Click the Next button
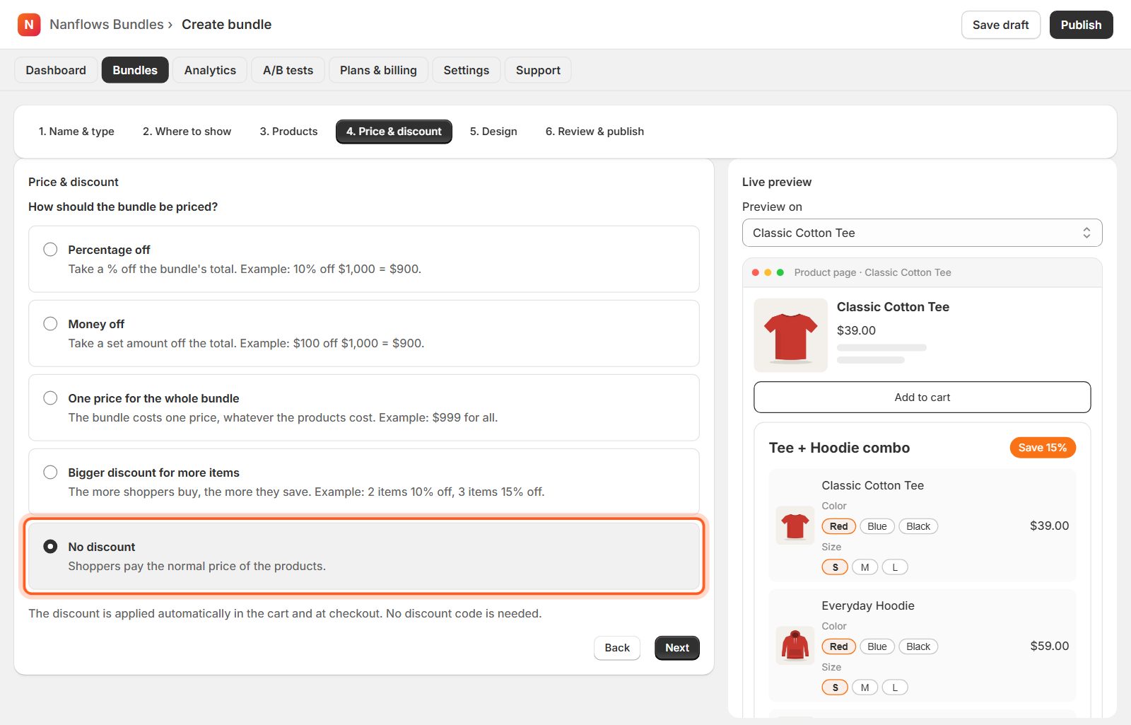This screenshot has height=725, width=1131. tap(677, 648)
